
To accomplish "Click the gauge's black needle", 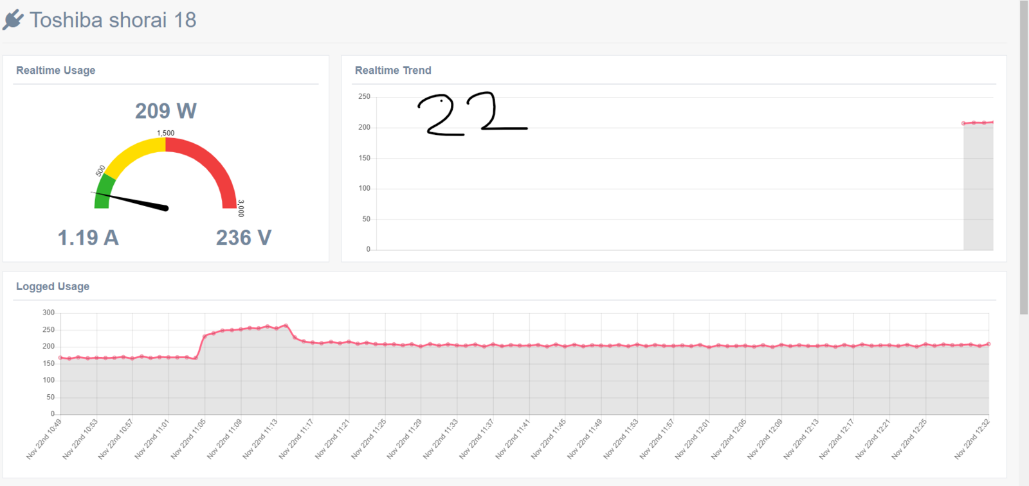I will [131, 200].
